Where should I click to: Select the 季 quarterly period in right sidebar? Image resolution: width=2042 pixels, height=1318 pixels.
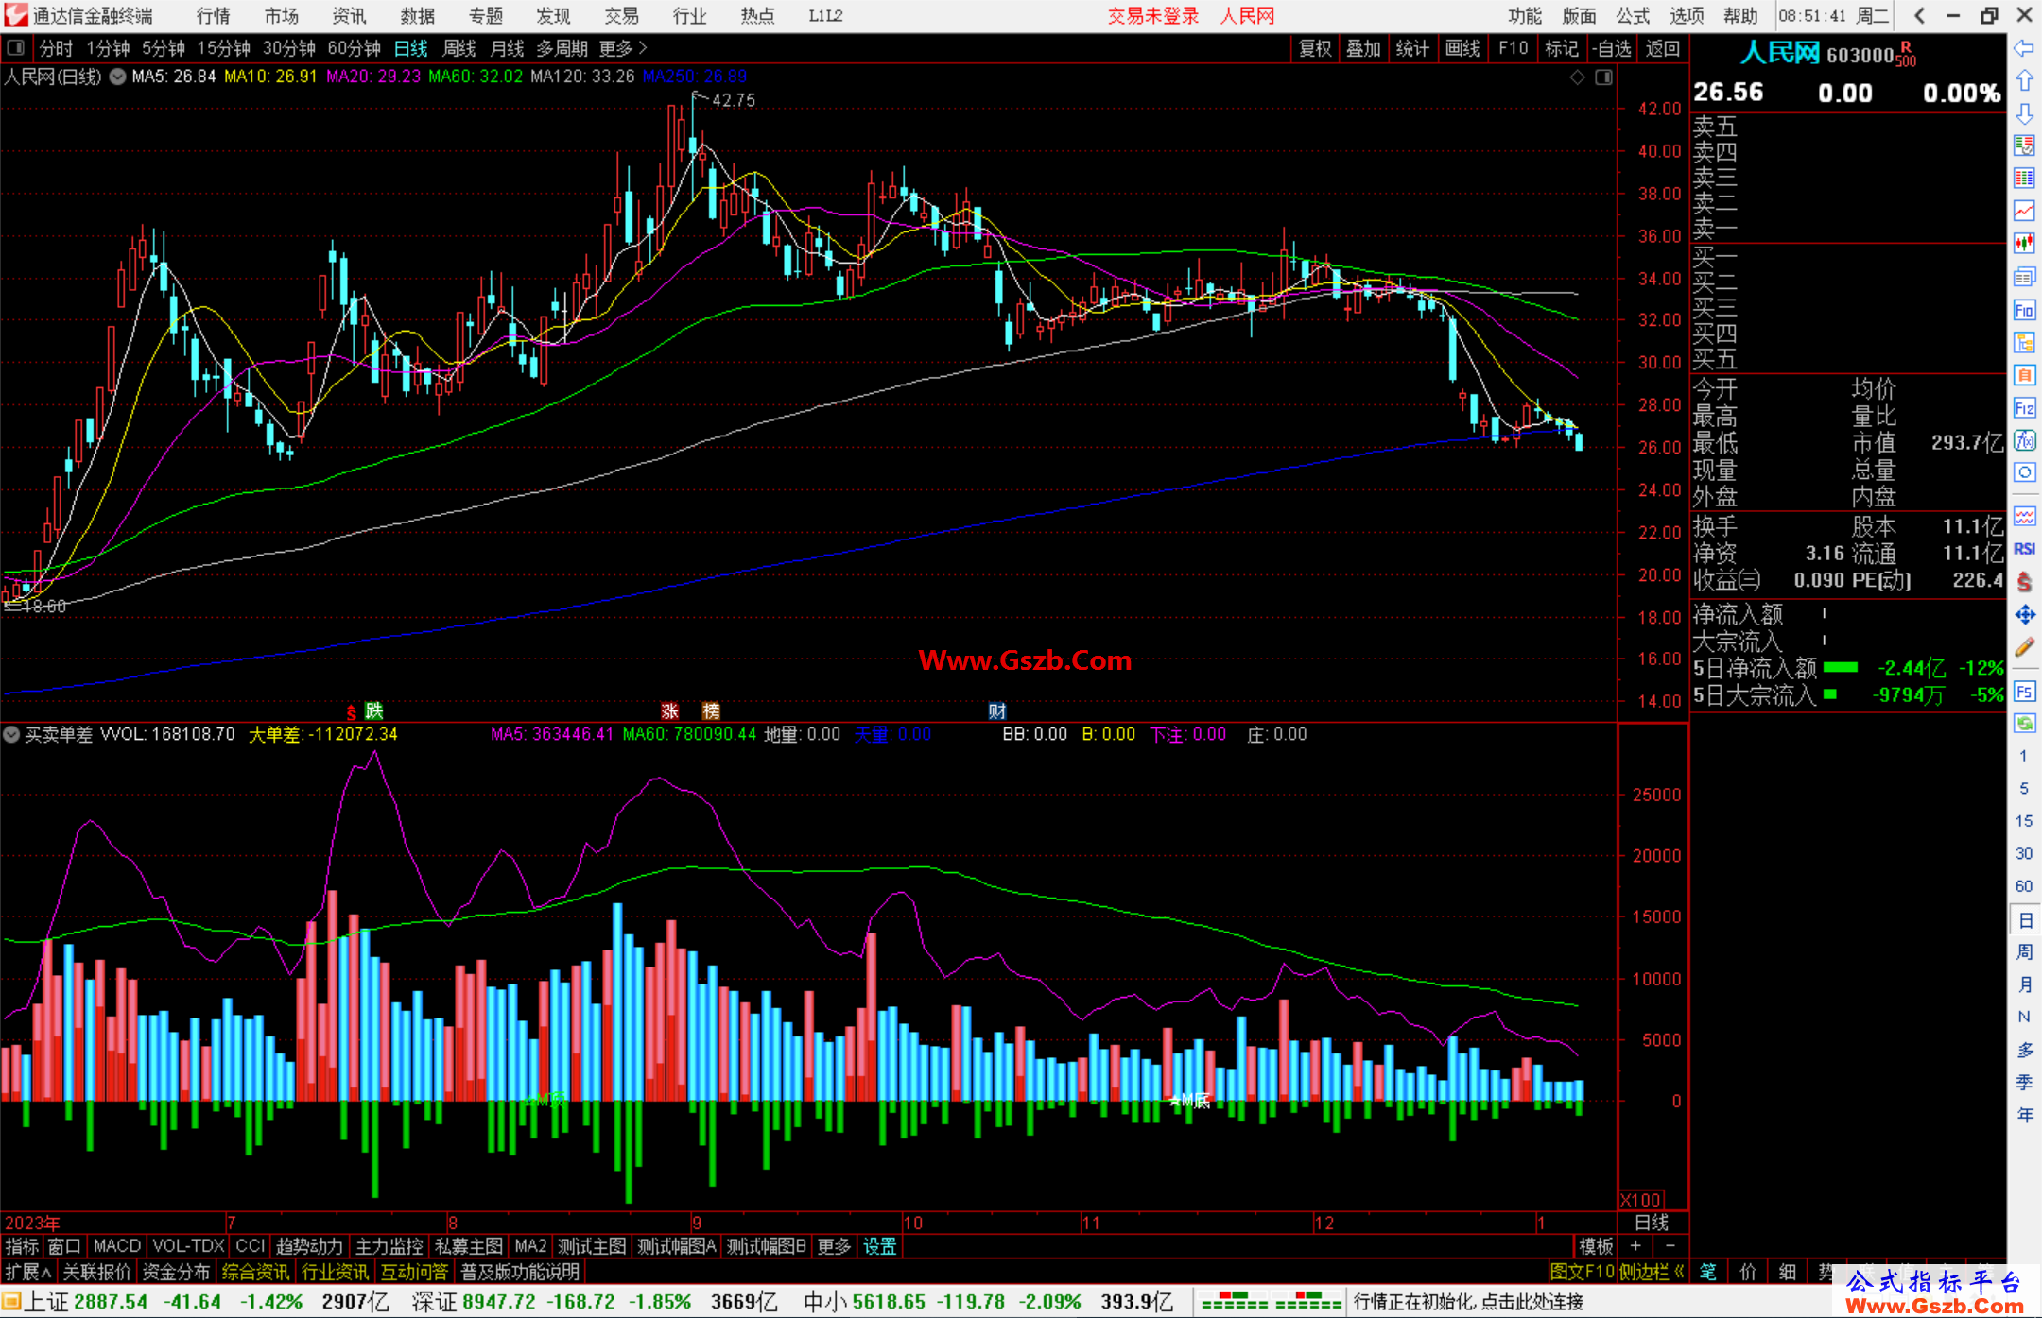tap(2025, 1082)
